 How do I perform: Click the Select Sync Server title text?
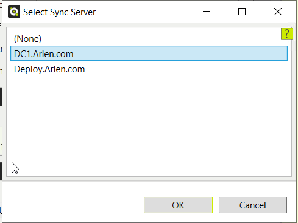59,12
